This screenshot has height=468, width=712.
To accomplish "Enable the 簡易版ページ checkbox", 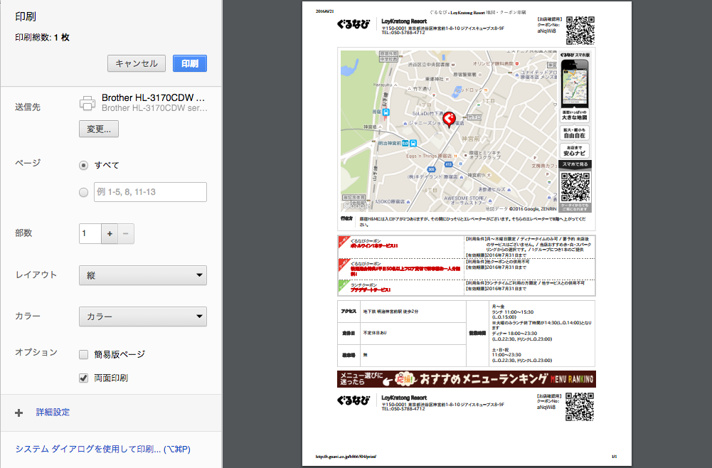I will point(83,354).
